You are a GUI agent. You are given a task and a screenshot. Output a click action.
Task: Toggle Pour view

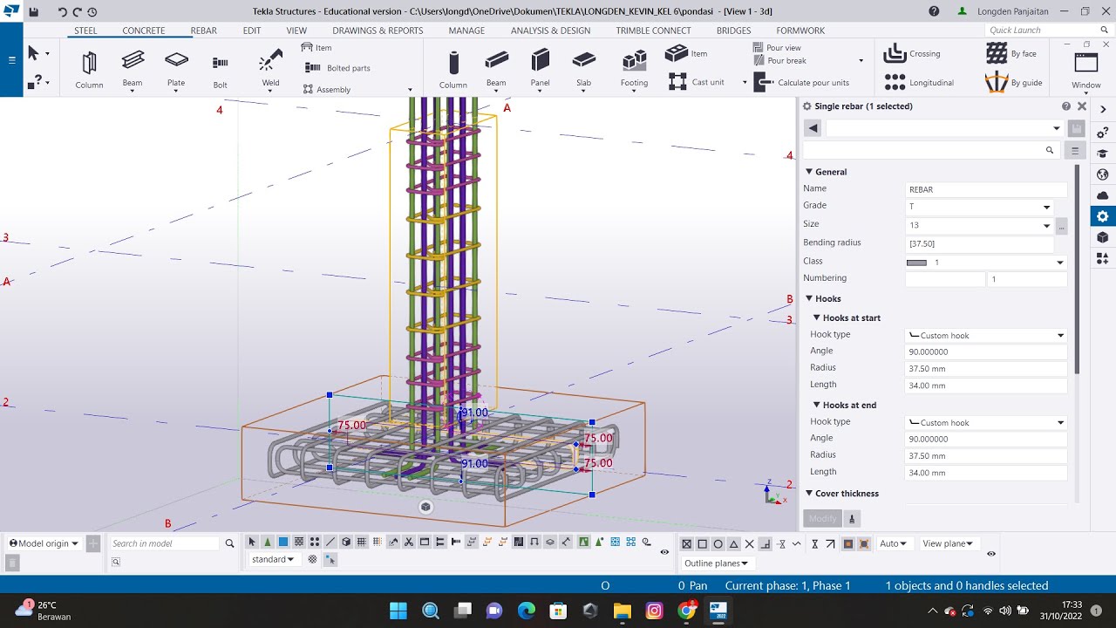[777, 48]
